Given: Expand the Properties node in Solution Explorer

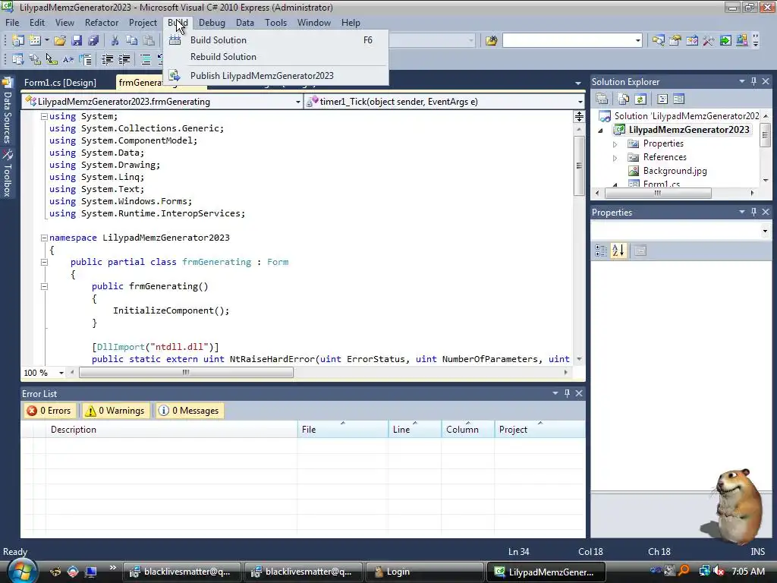Looking at the screenshot, I should click(615, 144).
